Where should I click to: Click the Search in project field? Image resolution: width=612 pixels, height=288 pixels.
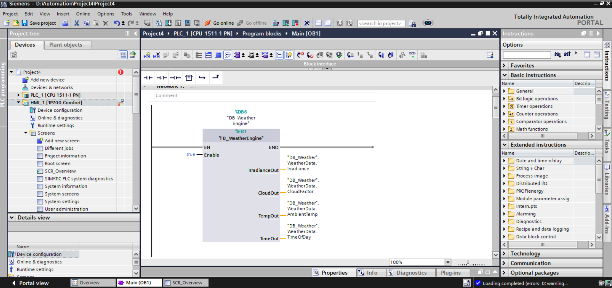[381, 23]
